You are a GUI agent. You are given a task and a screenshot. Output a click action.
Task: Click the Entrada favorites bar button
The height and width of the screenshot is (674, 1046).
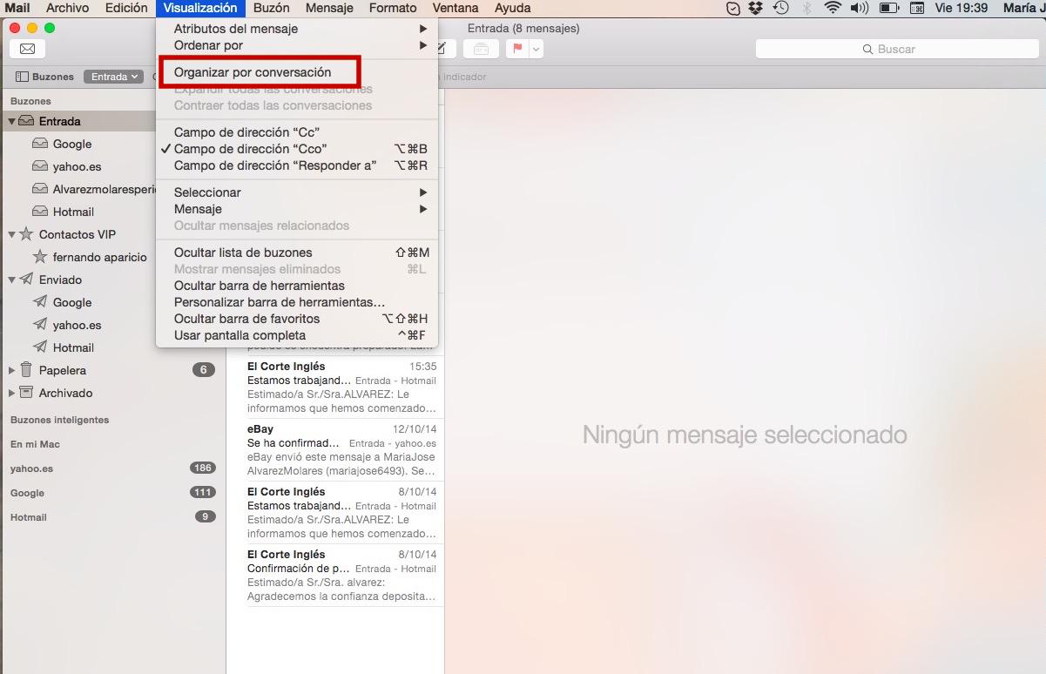click(113, 77)
